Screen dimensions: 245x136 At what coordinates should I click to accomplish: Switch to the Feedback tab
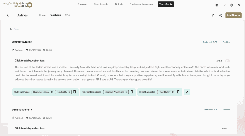point(55,15)
